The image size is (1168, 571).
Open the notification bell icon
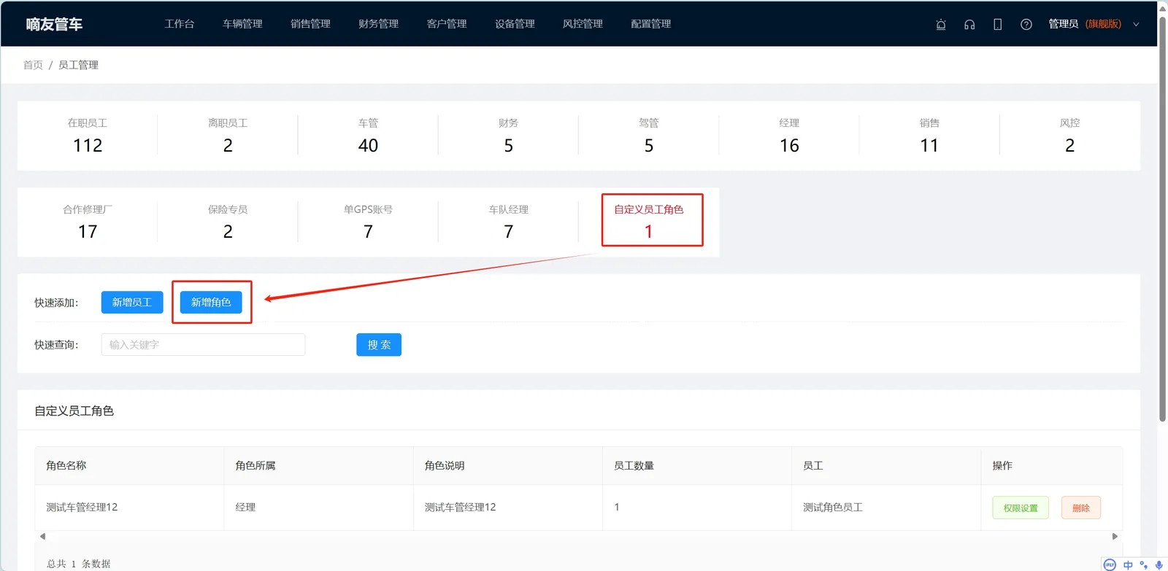[941, 24]
